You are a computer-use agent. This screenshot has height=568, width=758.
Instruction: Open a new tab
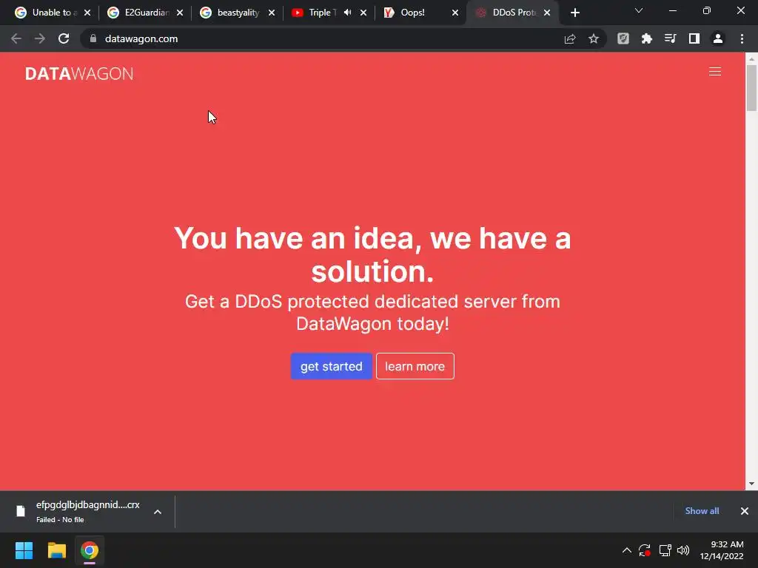click(574, 13)
